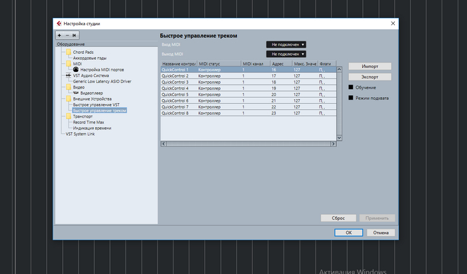Open the Вход MIDI dropdown
This screenshot has height=274, width=467.
tap(286, 45)
